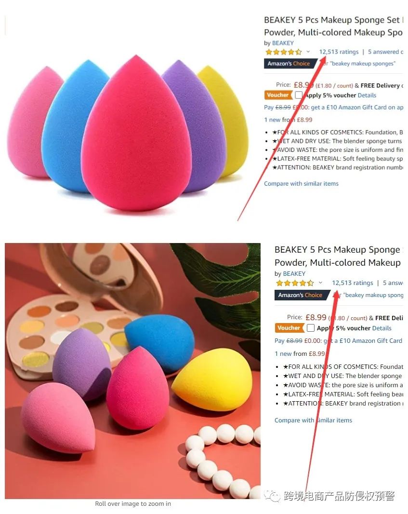Click orange Voucher badge in top listing
Image resolution: width=408 pixels, height=514 pixels.
coord(278,95)
